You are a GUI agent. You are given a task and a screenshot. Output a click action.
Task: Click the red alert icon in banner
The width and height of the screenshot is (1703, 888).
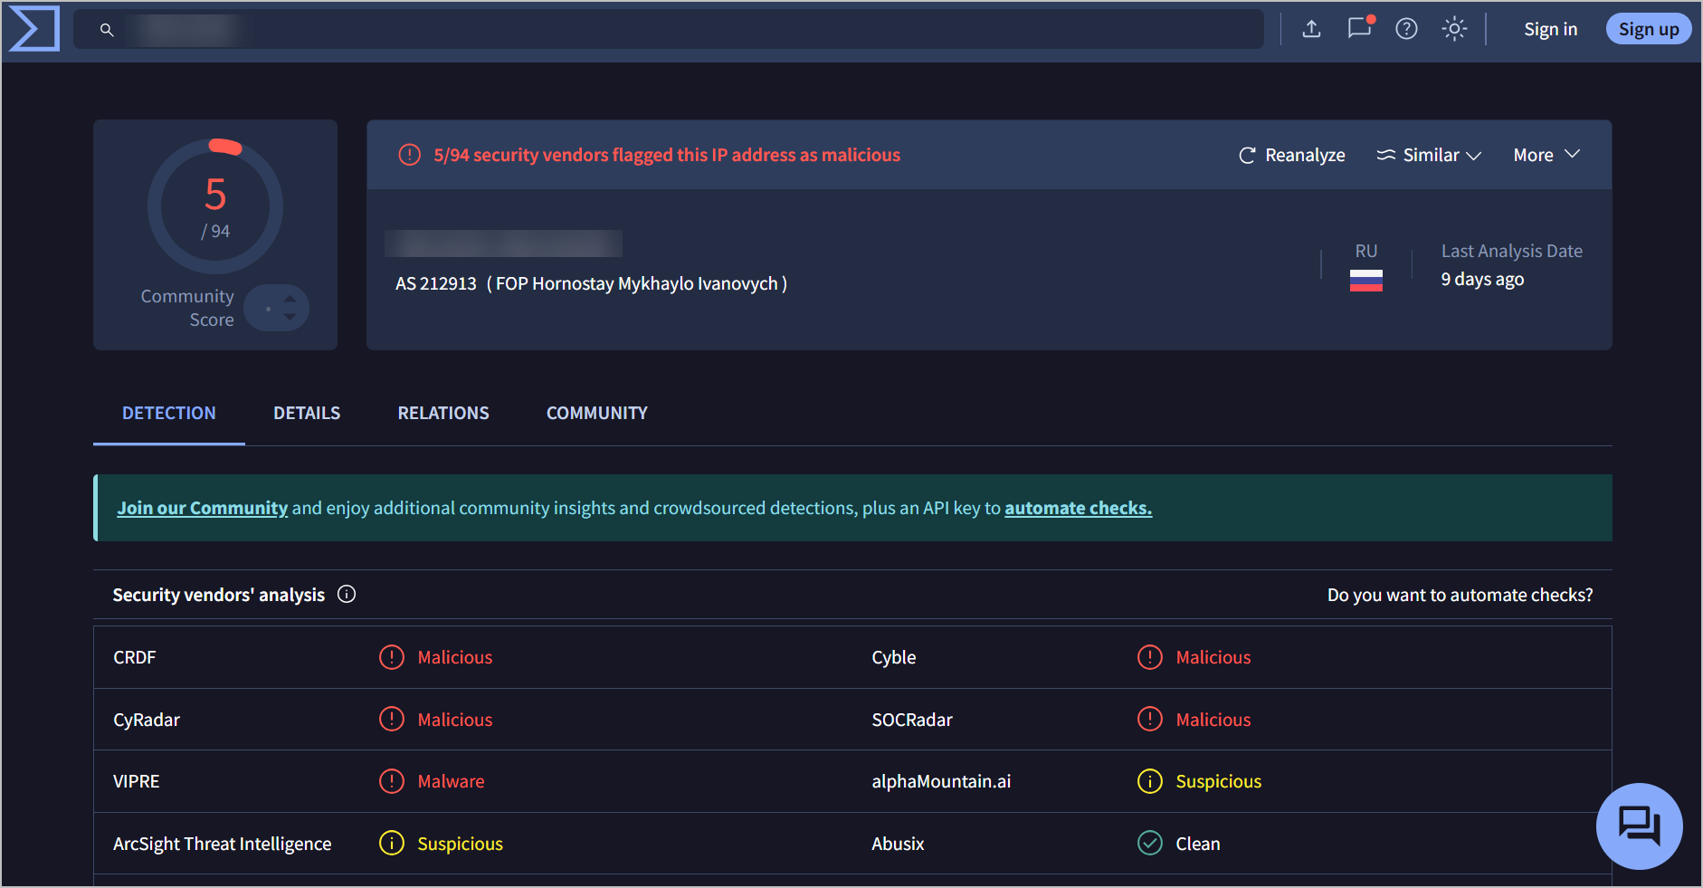click(410, 155)
